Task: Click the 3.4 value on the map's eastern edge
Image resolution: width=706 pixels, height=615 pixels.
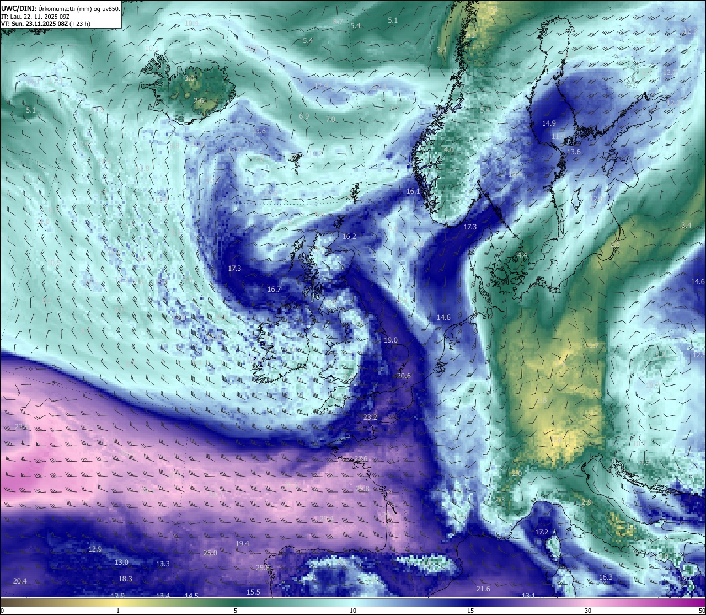Action: [686, 226]
